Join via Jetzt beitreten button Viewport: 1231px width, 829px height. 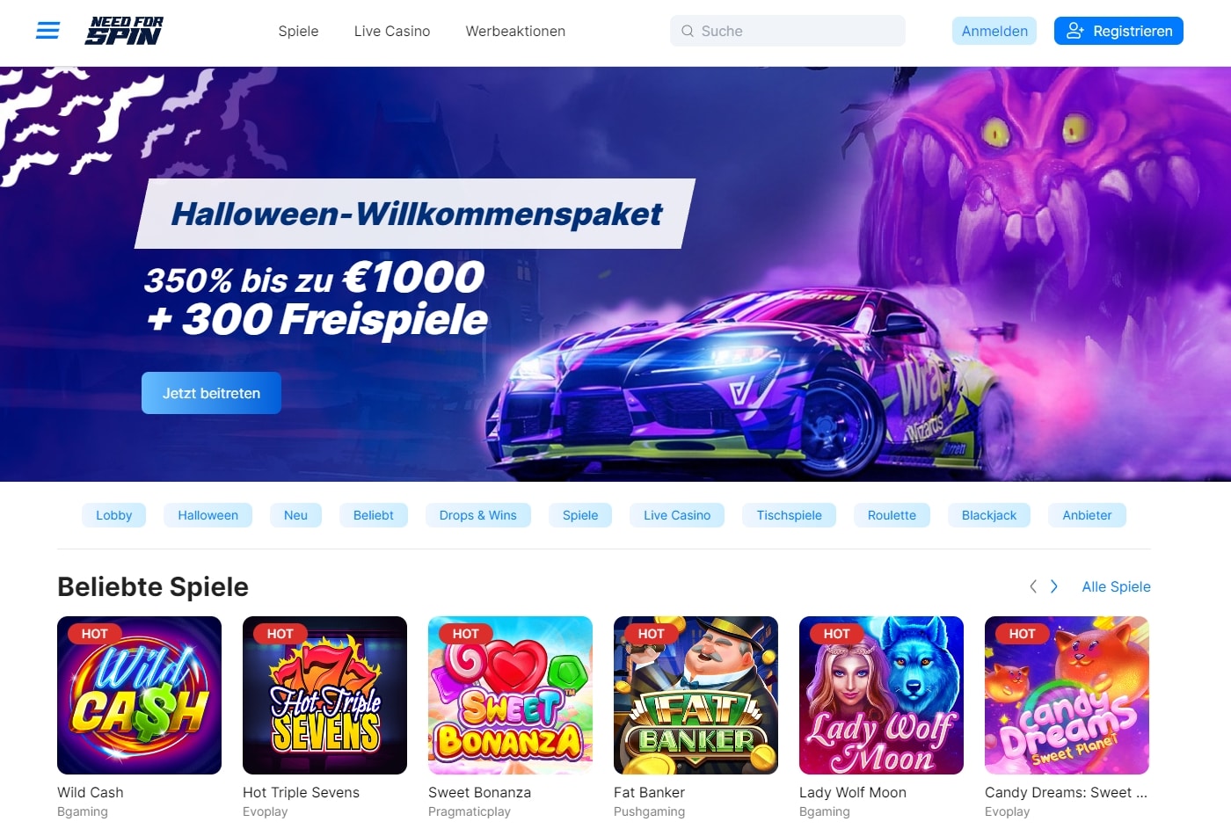(x=211, y=393)
